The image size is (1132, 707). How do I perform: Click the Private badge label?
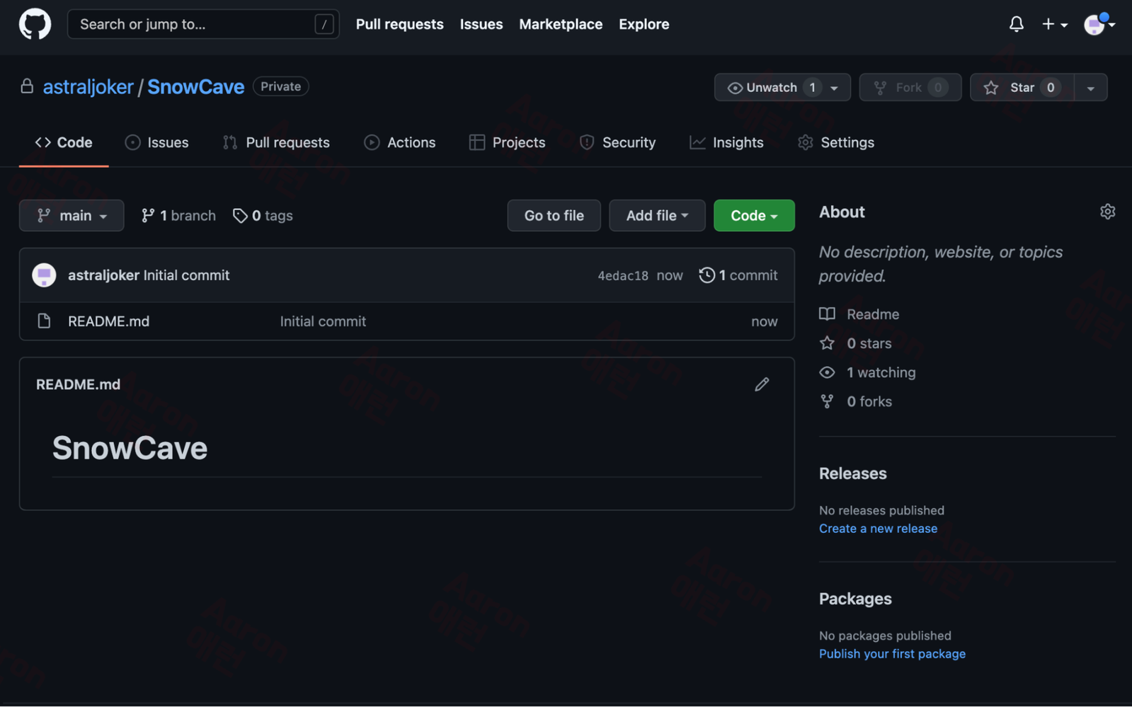[280, 86]
